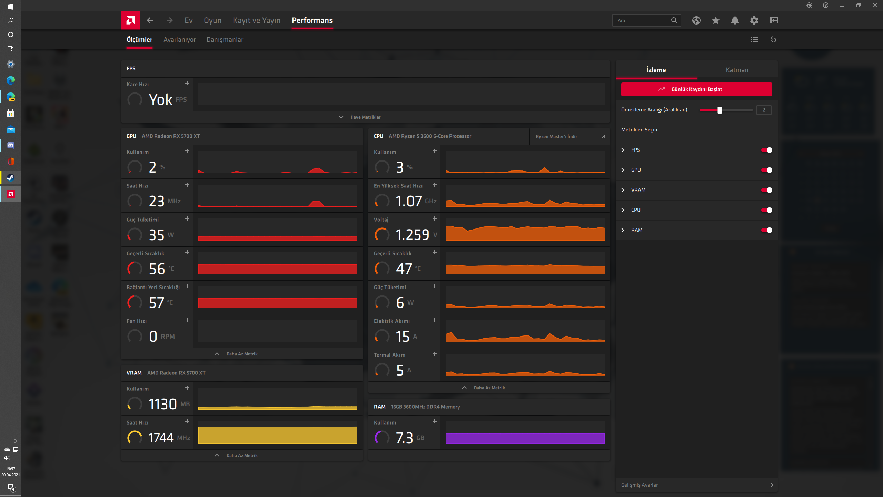Click the AMD logo home button

pyautogui.click(x=130, y=20)
